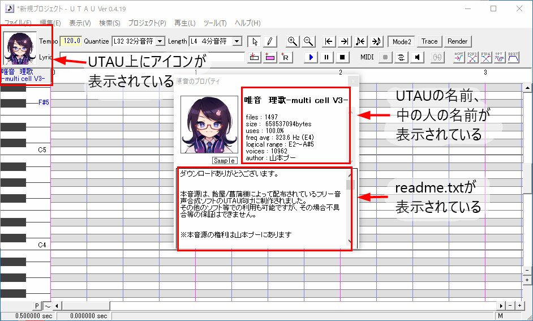Insert a rest with the +R button
Viewport: 533px width, 321px height.
tap(286, 57)
